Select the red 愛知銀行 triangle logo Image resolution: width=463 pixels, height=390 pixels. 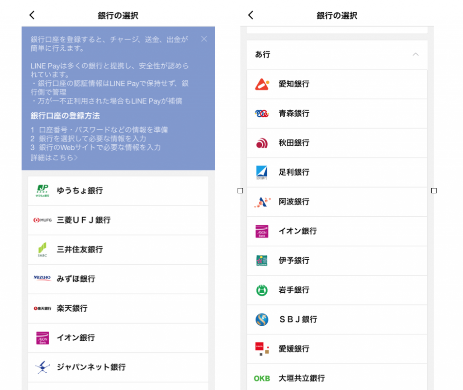pos(261,84)
